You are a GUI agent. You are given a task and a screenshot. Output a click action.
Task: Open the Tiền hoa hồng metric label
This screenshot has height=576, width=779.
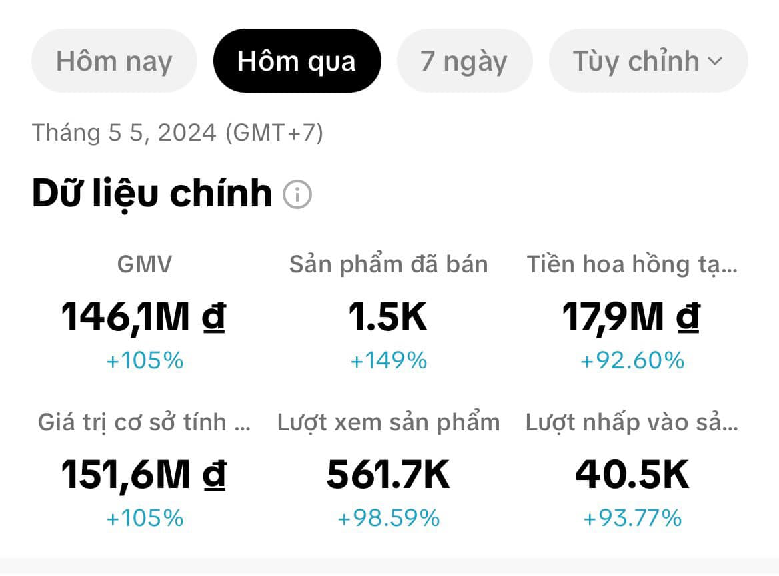tap(632, 265)
